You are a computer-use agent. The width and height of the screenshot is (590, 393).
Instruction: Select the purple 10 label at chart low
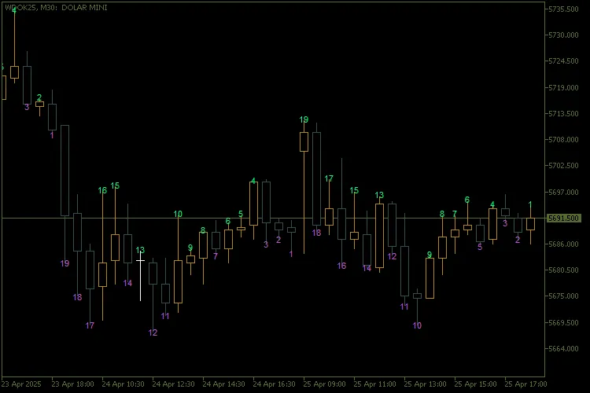(417, 325)
